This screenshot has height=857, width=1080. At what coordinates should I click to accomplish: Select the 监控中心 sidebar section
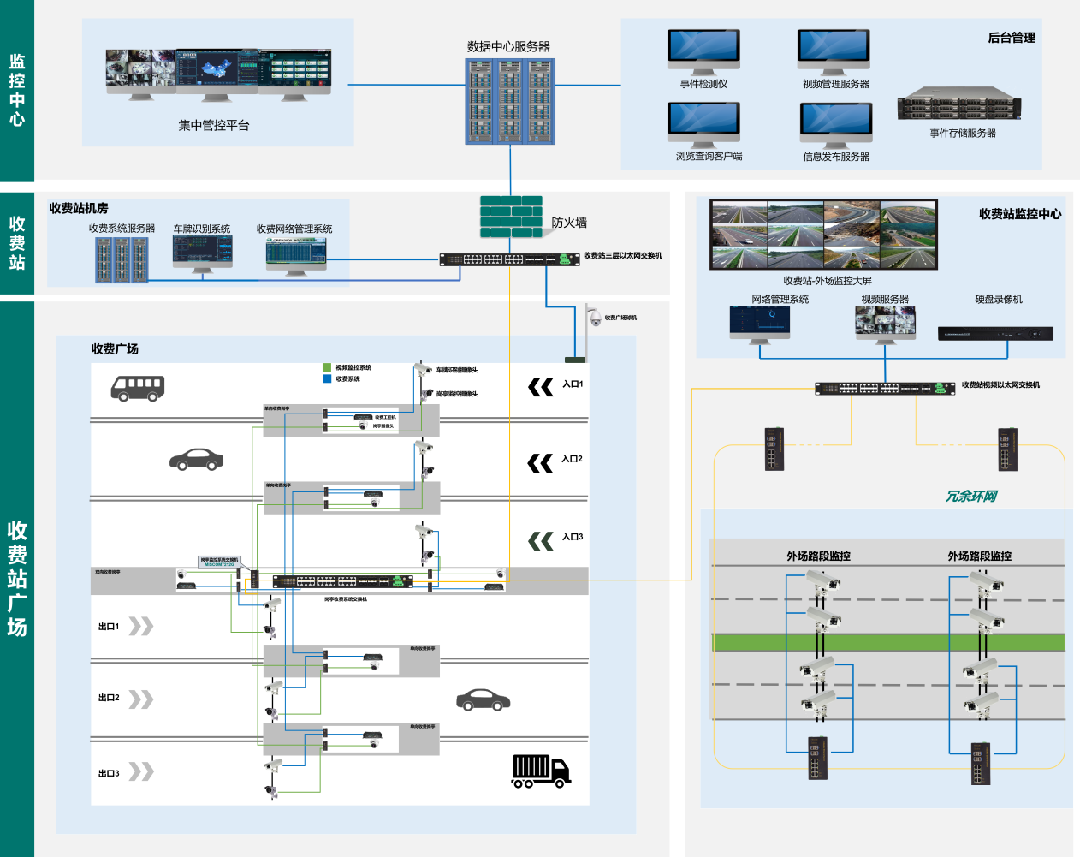[x=17, y=90]
